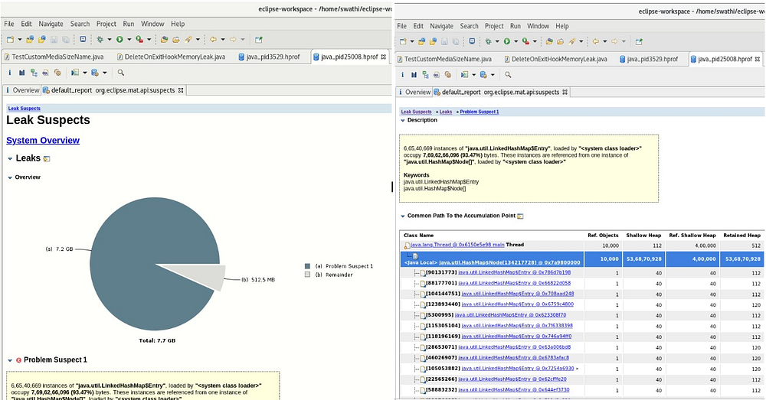
Task: Click Problem Suspect 1 legend color swatch
Action: click(x=307, y=266)
